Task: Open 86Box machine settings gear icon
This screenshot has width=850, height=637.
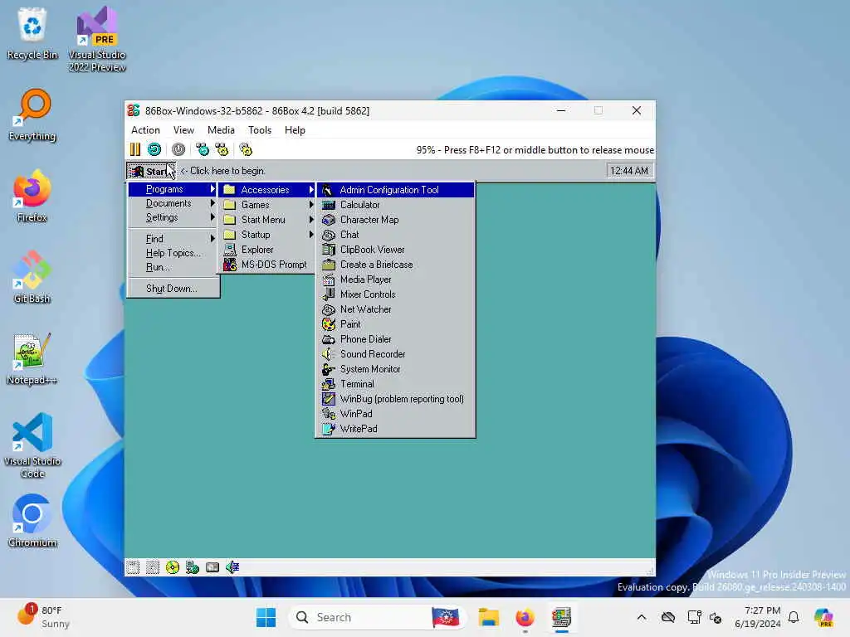Action: coord(246,149)
